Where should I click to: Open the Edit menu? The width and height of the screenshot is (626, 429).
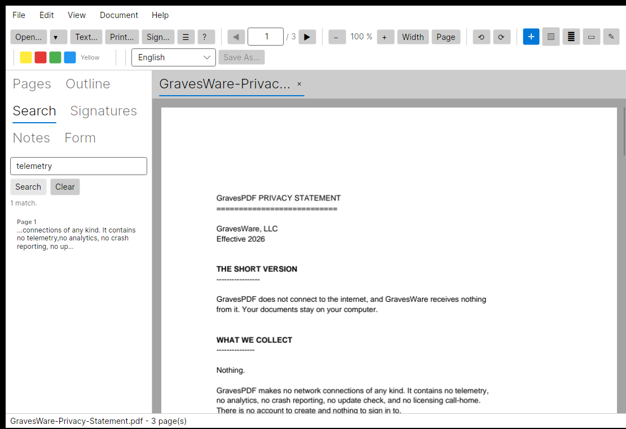coord(46,15)
